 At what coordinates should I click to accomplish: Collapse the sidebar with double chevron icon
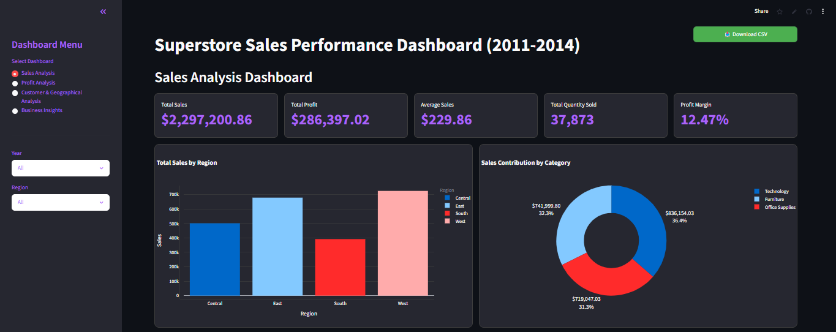tap(103, 12)
